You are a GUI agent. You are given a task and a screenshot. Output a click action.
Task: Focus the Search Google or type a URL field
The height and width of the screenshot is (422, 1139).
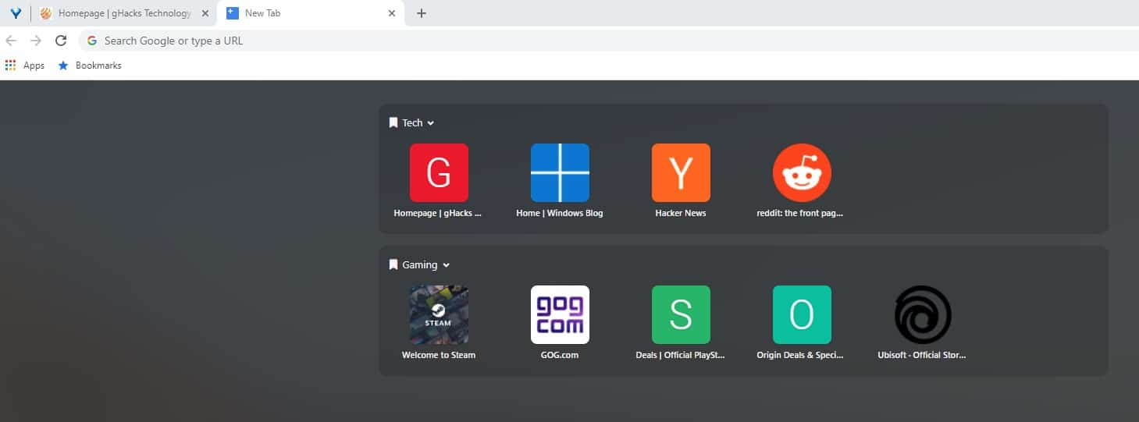[609, 41]
